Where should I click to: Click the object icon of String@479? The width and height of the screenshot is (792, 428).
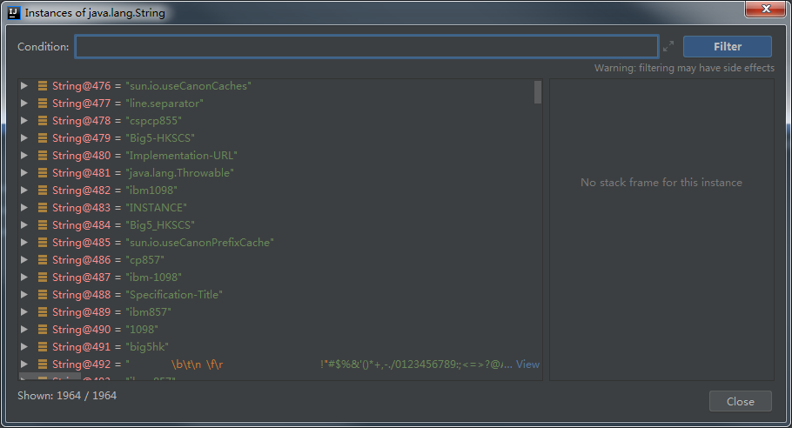(x=43, y=137)
